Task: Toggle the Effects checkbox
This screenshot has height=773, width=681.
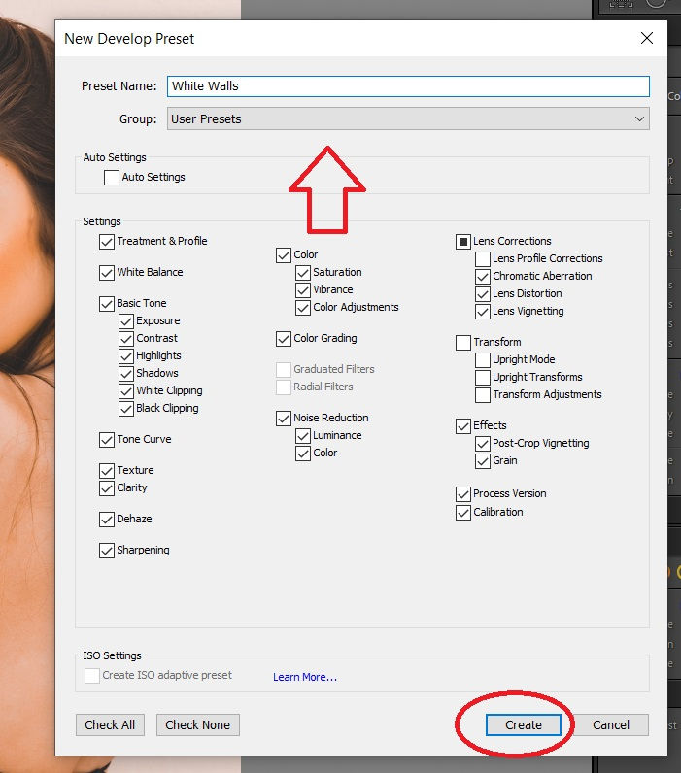Action: (x=463, y=426)
